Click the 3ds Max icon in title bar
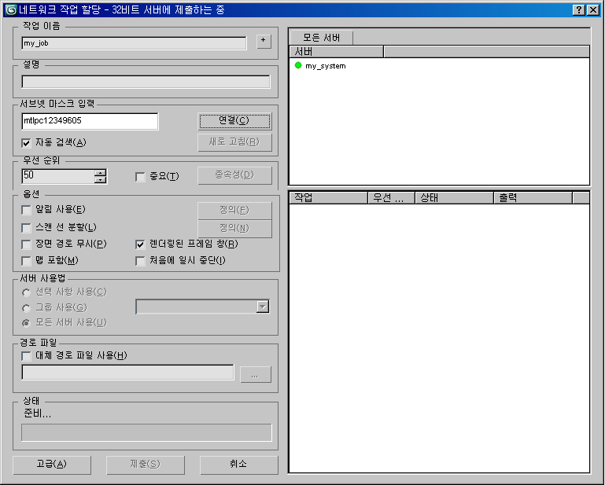The image size is (605, 485). pos(11,9)
